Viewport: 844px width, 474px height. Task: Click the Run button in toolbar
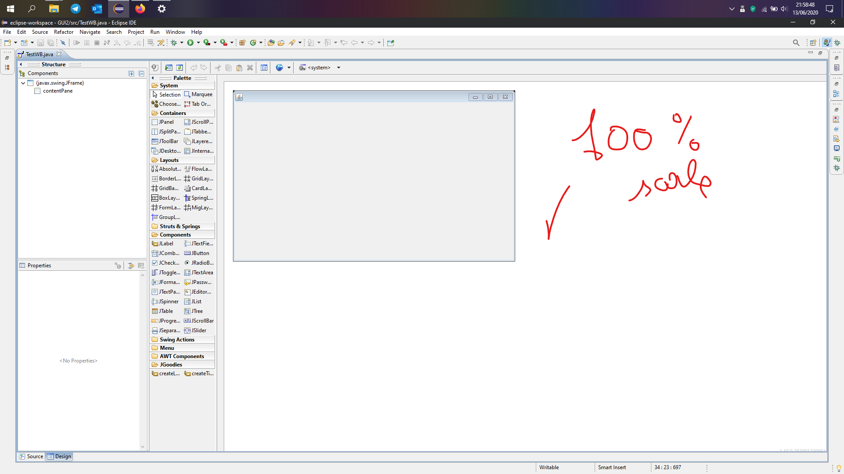[x=191, y=42]
